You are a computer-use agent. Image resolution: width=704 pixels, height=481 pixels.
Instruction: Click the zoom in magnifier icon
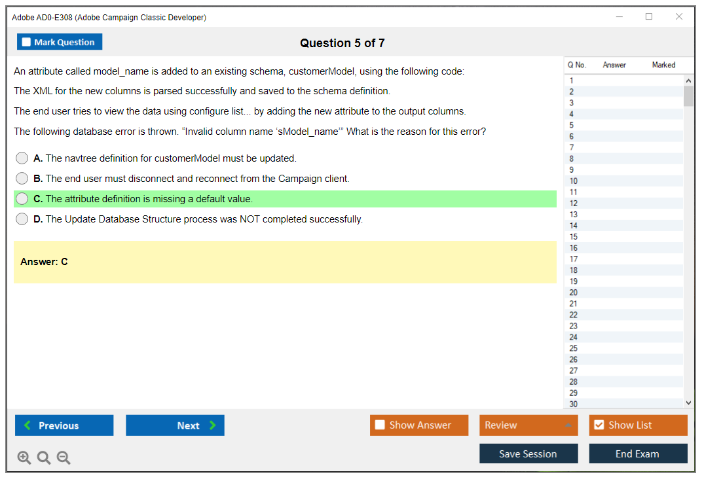[24, 458]
